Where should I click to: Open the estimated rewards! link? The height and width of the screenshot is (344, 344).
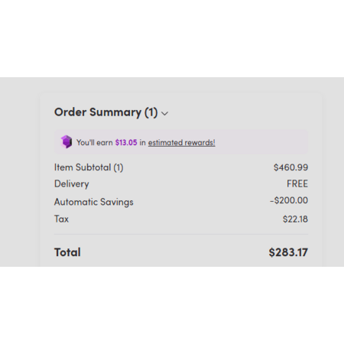click(182, 142)
